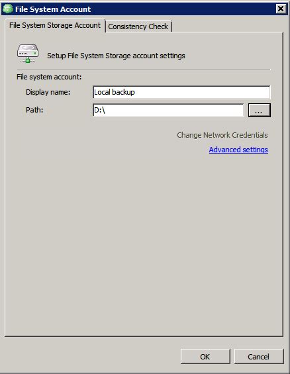Click the 'Path:' label
The width and height of the screenshot is (290, 374).
pos(34,110)
